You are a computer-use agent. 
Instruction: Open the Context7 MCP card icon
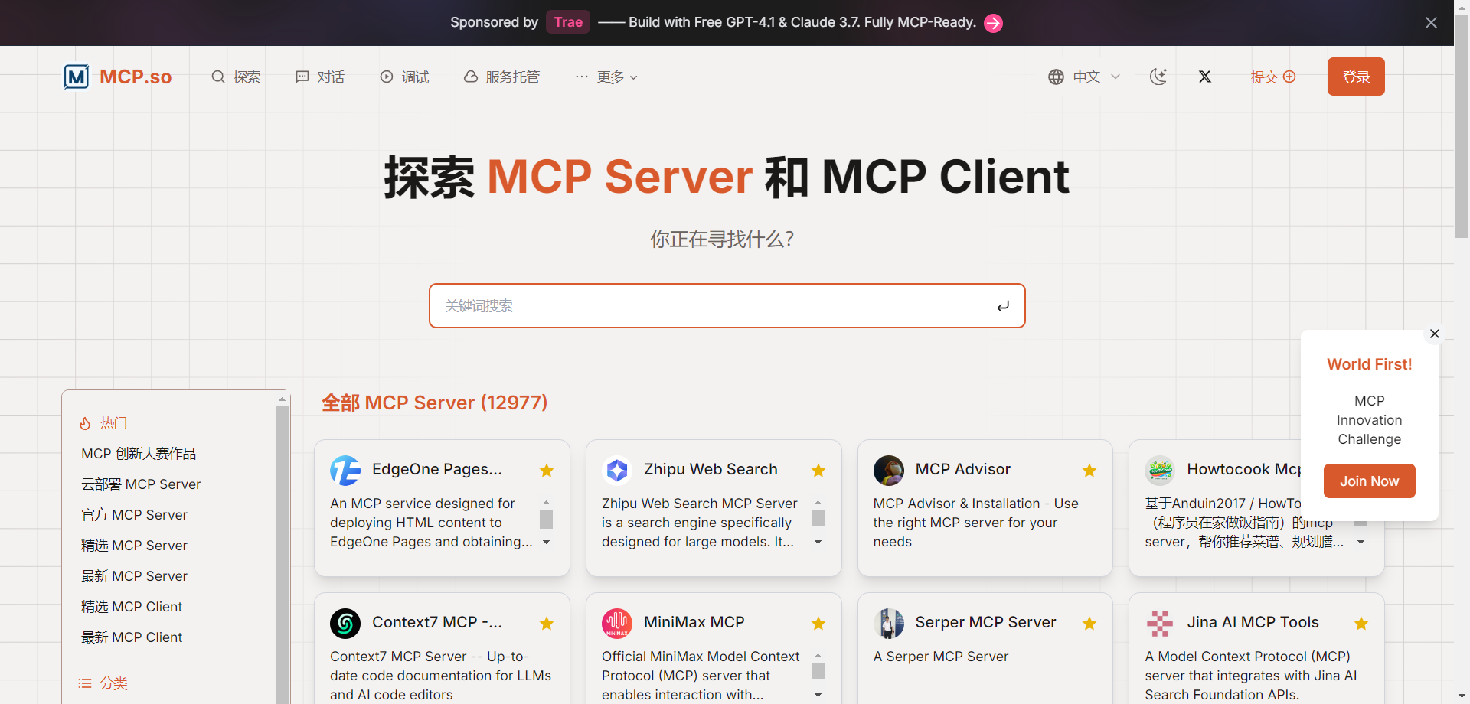click(x=345, y=624)
